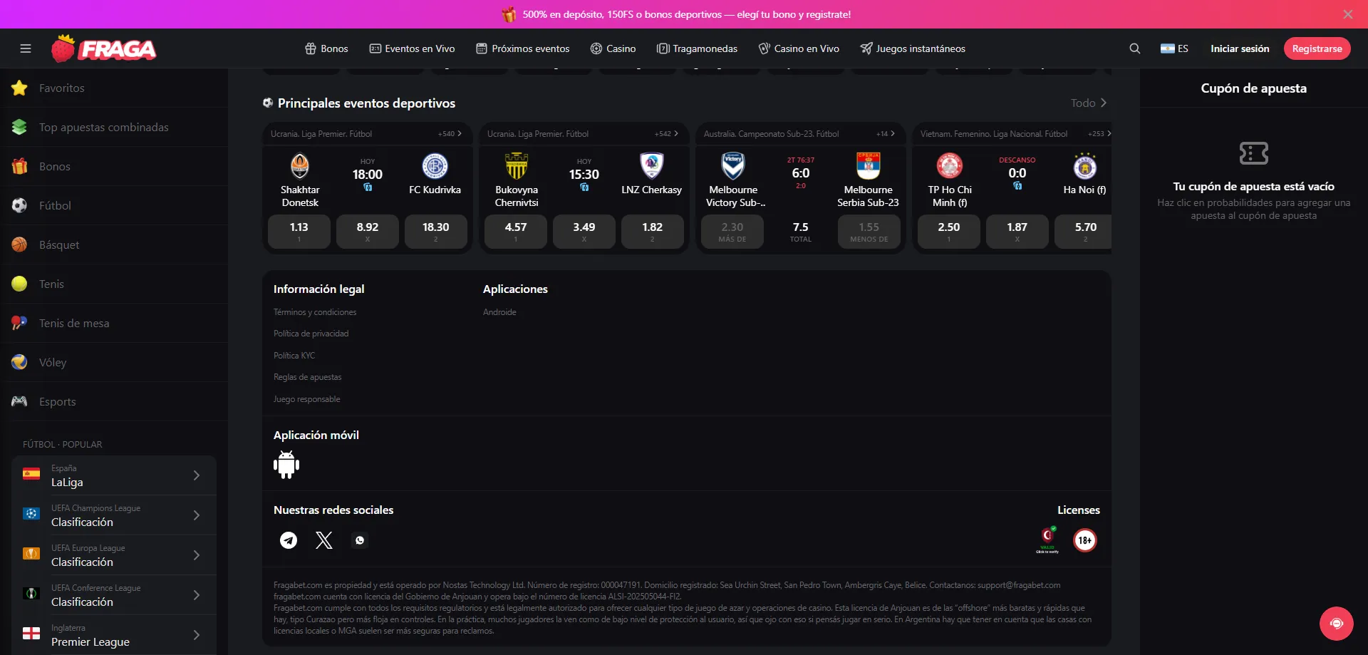Open the X (Twitter) social icon

pyautogui.click(x=324, y=540)
